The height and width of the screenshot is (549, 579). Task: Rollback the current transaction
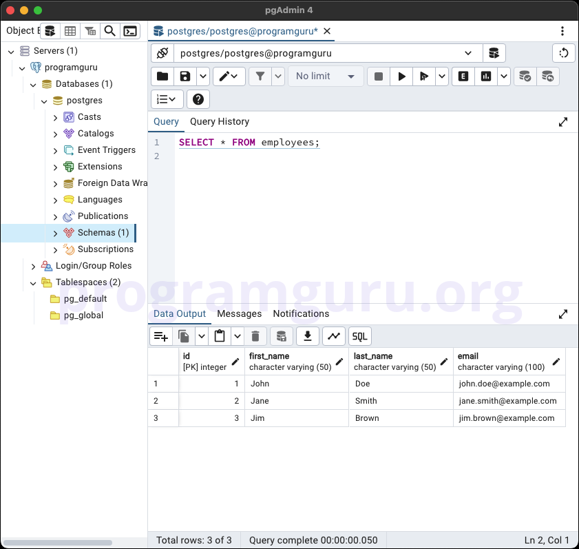547,76
